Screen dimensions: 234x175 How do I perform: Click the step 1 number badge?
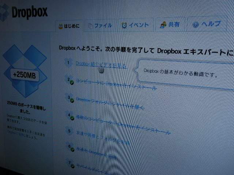tap(68, 62)
